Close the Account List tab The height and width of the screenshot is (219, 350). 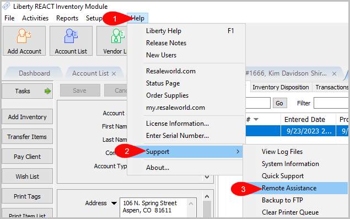pos(114,73)
